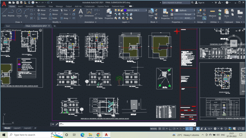Toggle annotation objects visibility in status bar
The height and width of the screenshot is (138, 246).
198,128
